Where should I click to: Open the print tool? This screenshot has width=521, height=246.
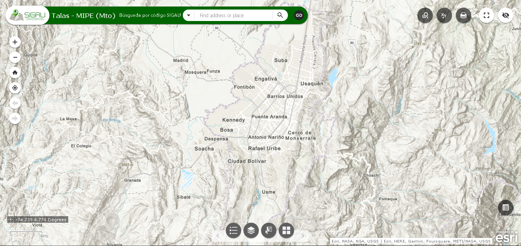coord(463,15)
